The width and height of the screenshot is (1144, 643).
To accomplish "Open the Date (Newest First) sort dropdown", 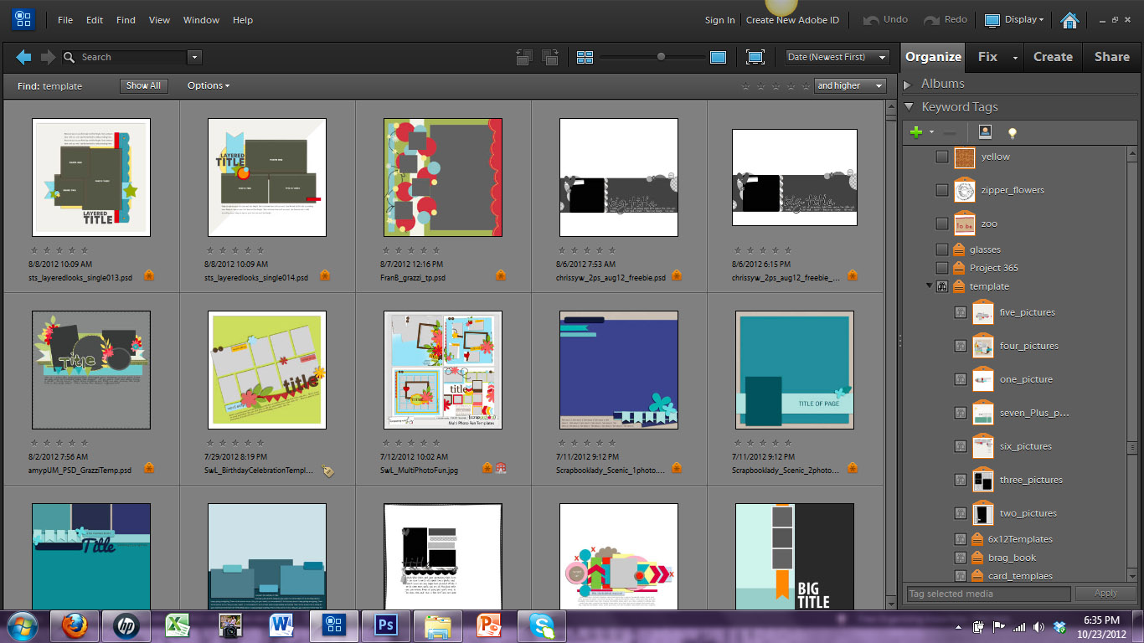I will [837, 57].
